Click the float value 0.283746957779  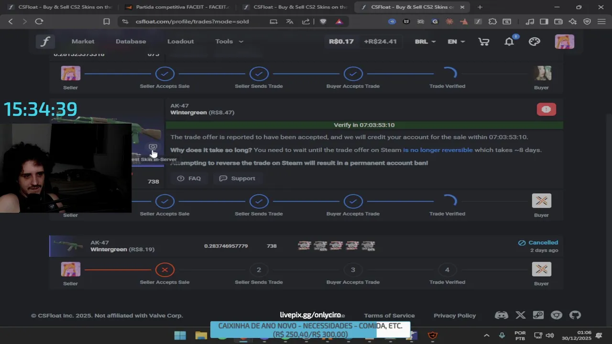[226, 246]
